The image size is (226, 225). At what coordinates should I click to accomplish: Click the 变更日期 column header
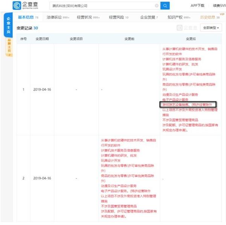pyautogui.click(x=42, y=39)
